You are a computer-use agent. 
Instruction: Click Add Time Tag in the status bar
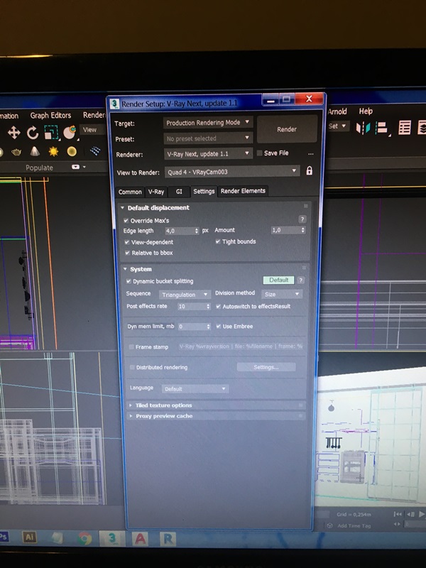pyautogui.click(x=354, y=525)
